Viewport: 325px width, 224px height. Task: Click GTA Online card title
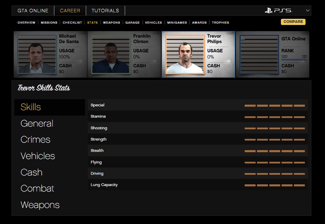[x=293, y=39]
